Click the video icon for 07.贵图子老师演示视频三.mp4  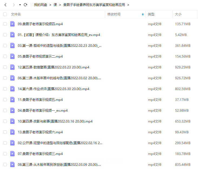12,154
